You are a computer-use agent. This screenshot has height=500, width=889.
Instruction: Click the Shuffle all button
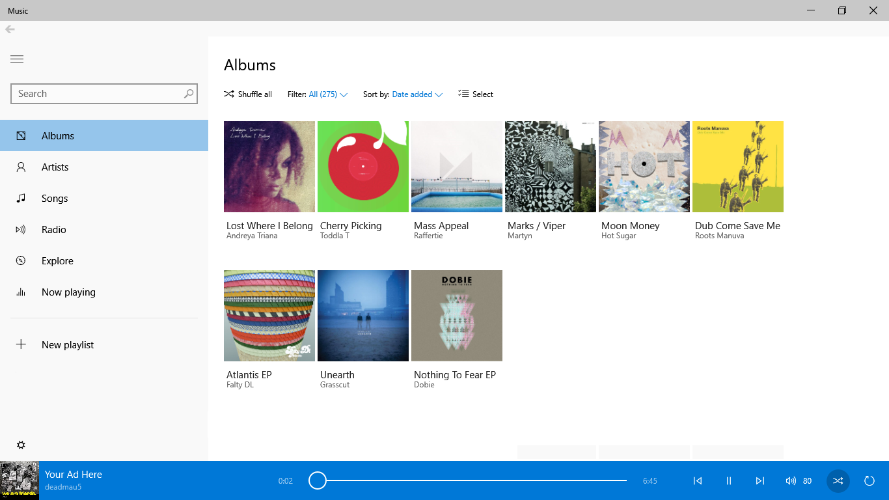248,94
